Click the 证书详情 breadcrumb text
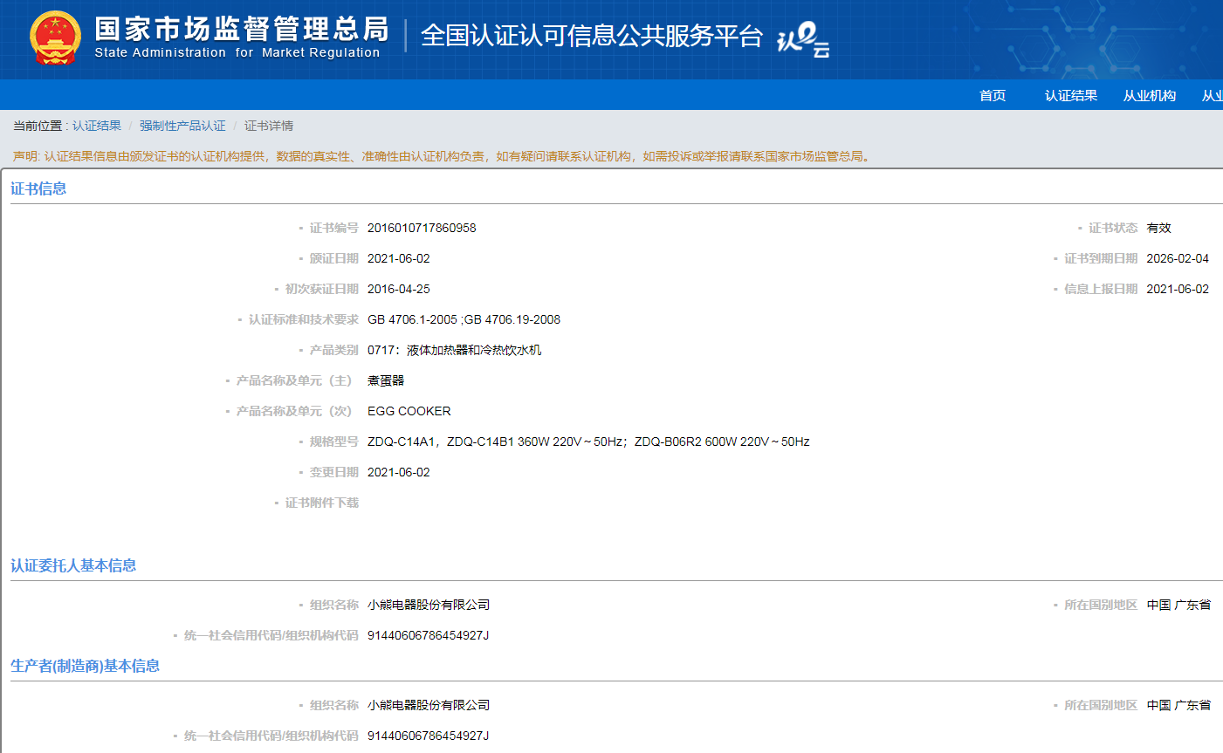 (x=269, y=126)
